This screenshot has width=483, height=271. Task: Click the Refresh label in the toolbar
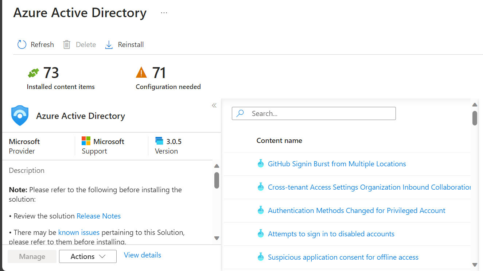click(x=42, y=44)
